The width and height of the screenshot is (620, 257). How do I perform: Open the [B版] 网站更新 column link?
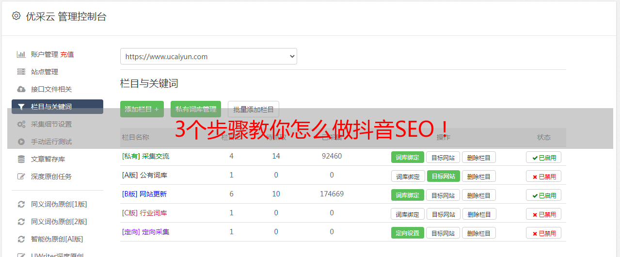tap(144, 194)
